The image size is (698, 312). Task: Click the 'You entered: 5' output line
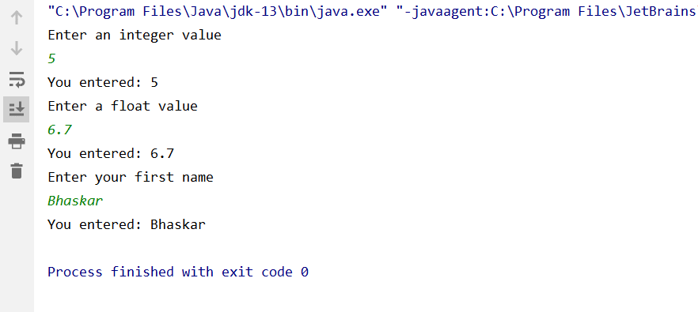[x=103, y=82]
